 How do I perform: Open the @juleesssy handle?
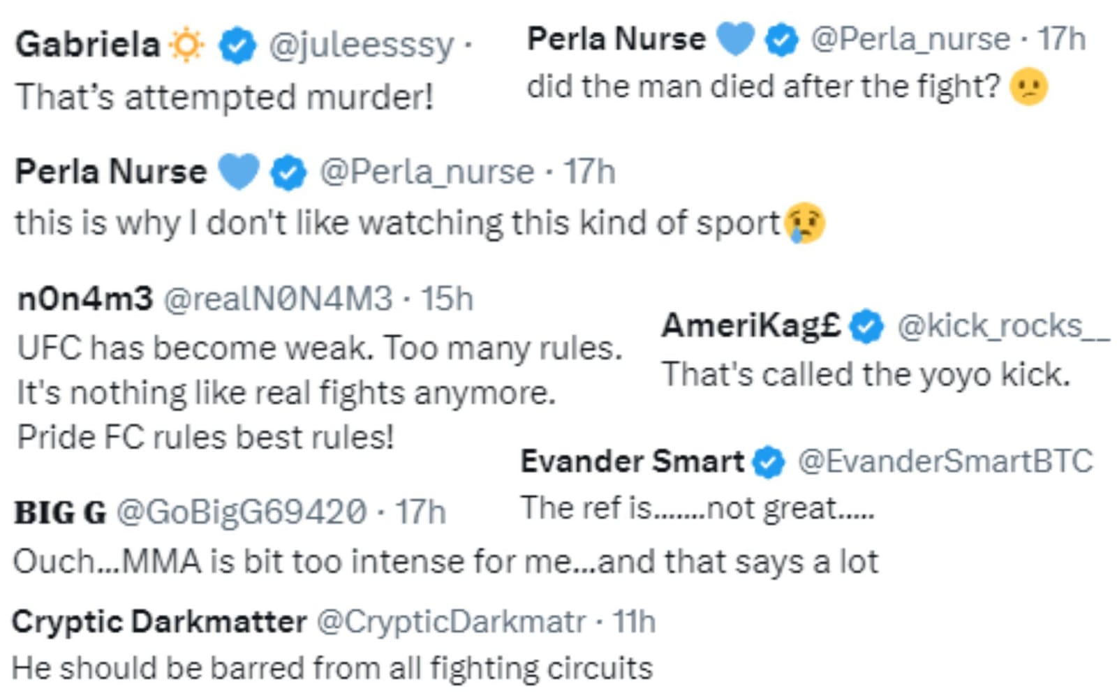click(x=361, y=45)
